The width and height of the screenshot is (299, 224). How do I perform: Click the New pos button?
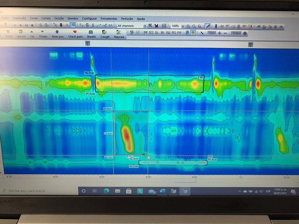(x=57, y=34)
